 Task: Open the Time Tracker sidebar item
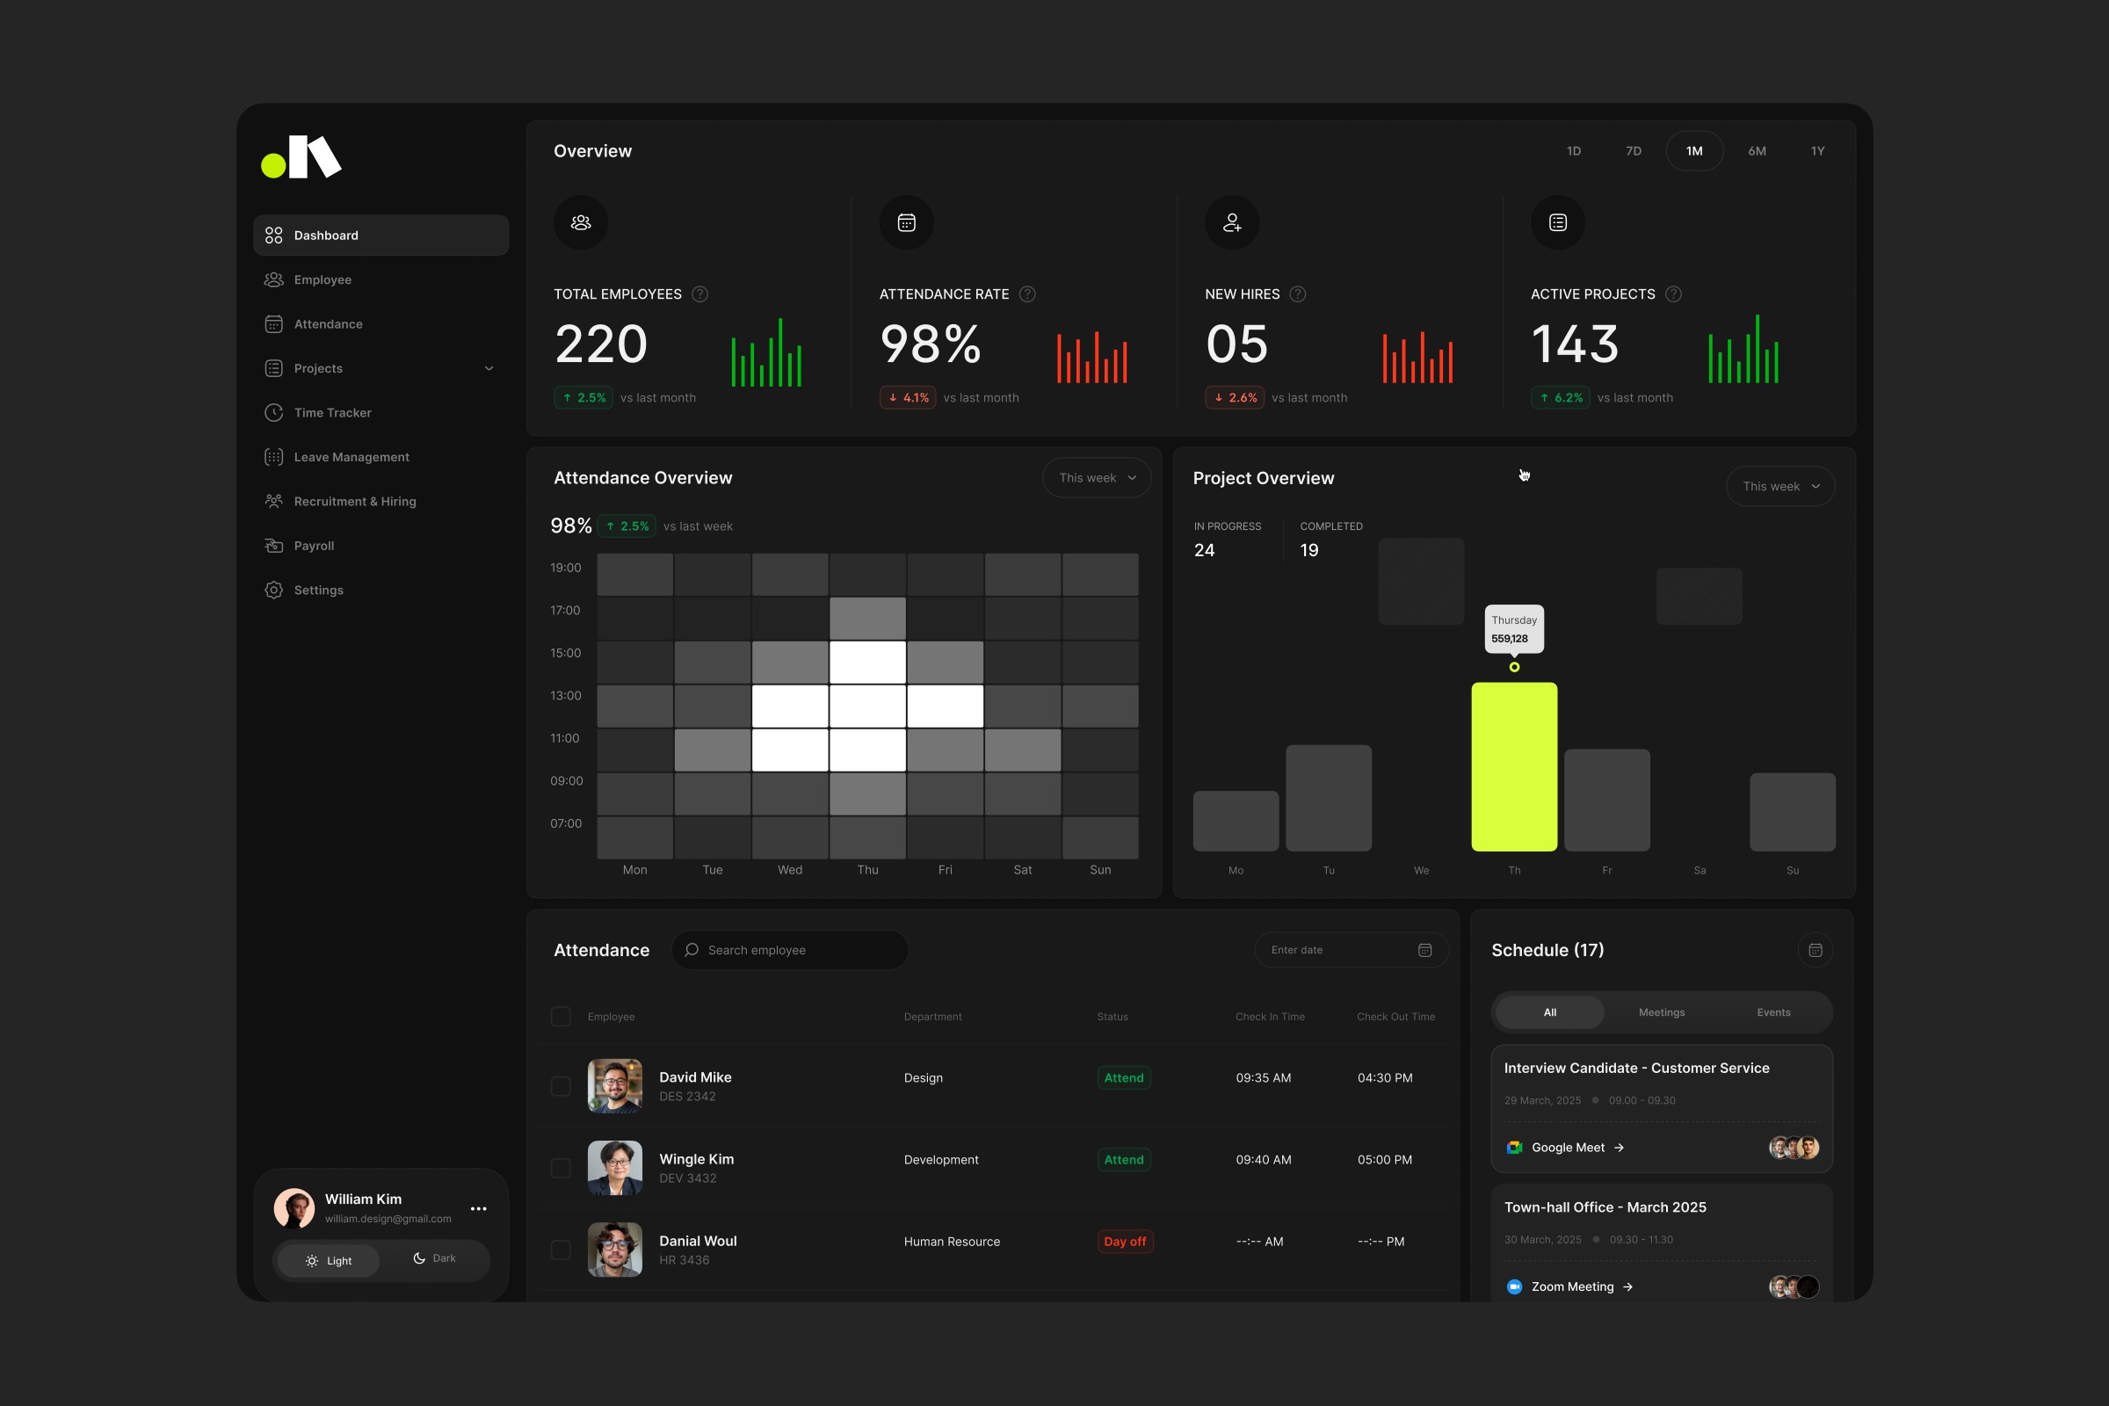coord(332,412)
